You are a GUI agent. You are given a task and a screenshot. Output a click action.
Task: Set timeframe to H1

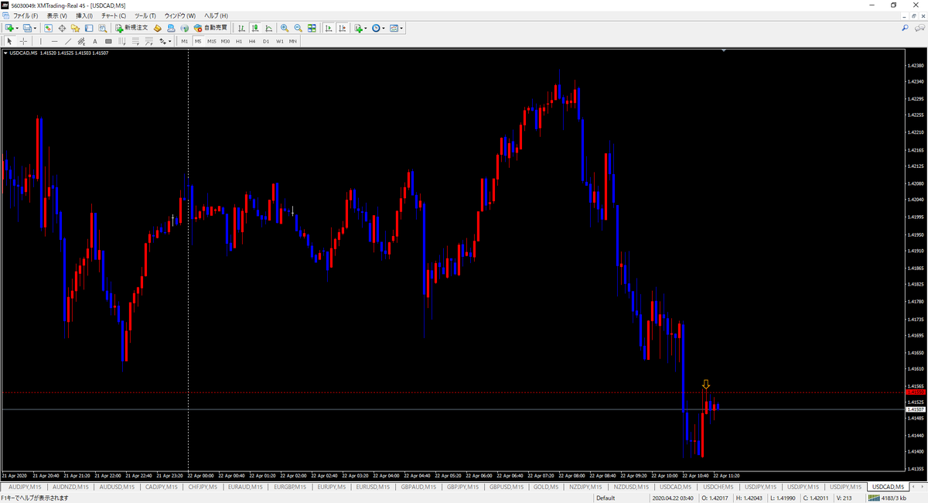(239, 41)
